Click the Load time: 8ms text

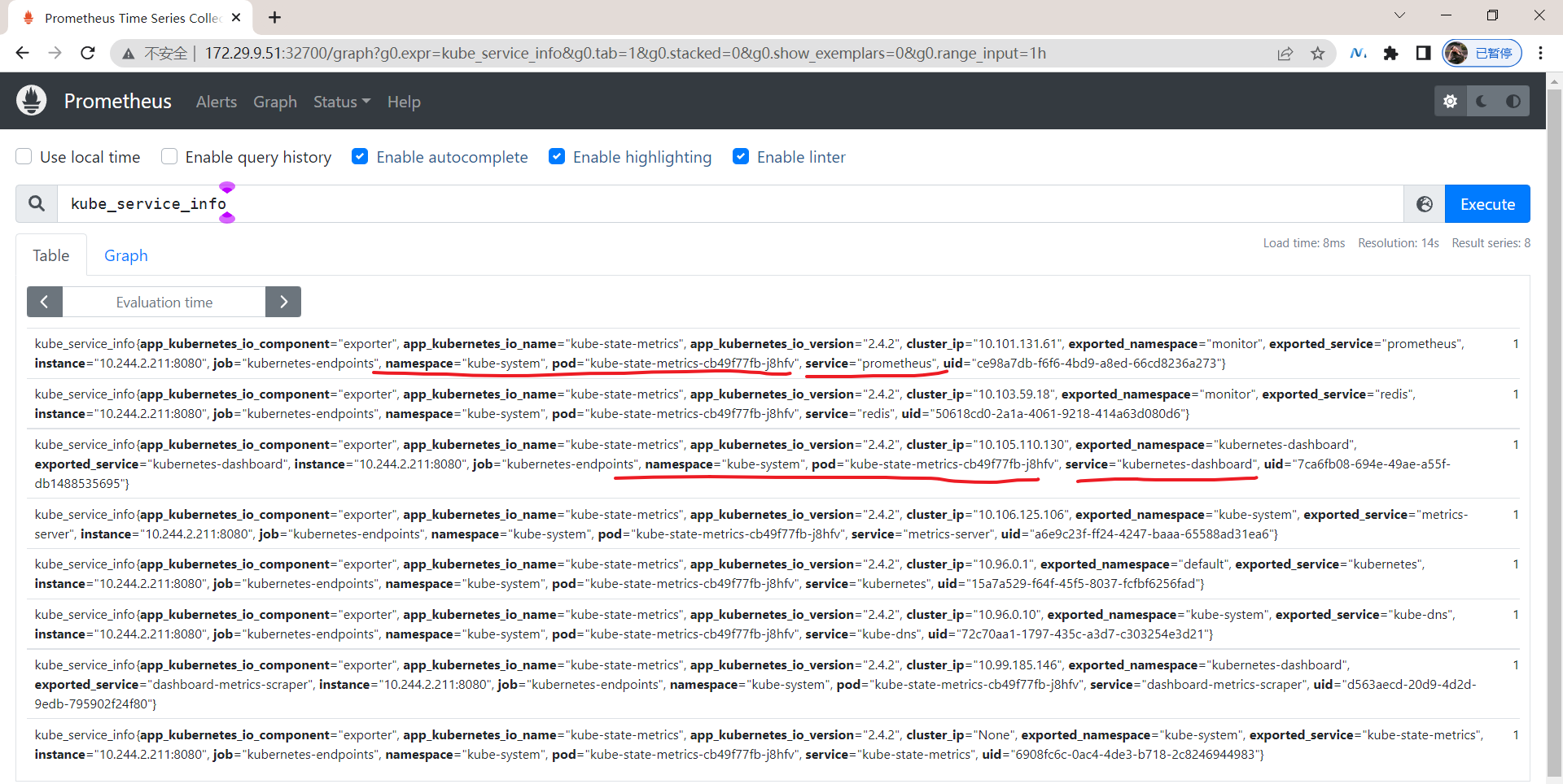pos(1304,243)
